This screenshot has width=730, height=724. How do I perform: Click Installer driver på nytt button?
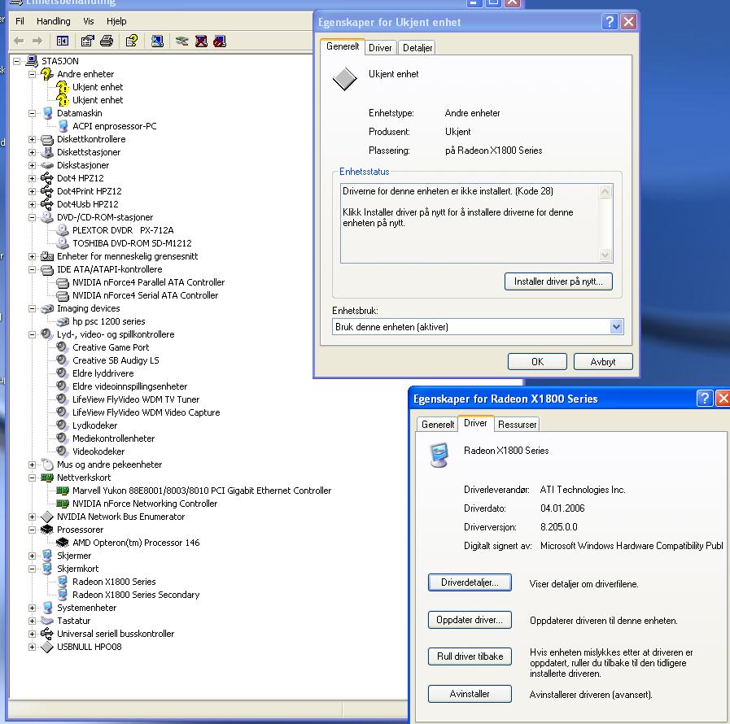[558, 281]
